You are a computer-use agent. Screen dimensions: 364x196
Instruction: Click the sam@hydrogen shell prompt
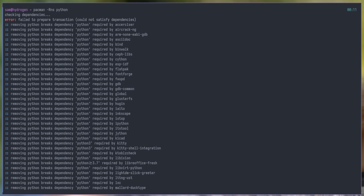click(x=16, y=10)
